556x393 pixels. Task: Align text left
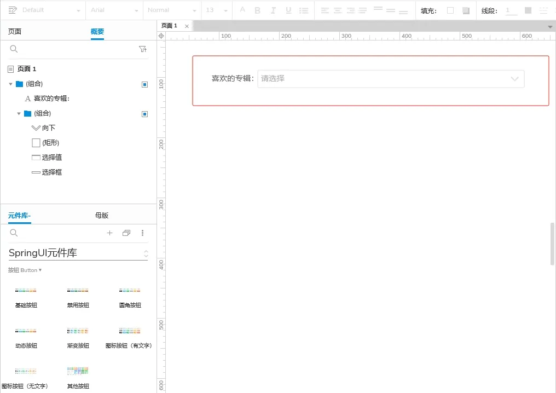tap(325, 10)
